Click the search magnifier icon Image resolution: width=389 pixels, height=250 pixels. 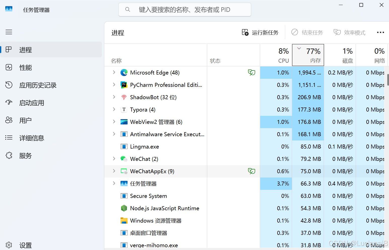(x=128, y=10)
